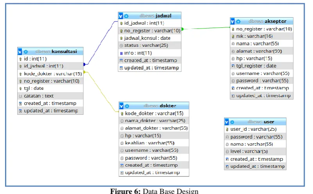Viewport: 313px width, 194px height.
Task: Select the 'created_at : timestamp' row in konsultasi
Action: point(50,103)
